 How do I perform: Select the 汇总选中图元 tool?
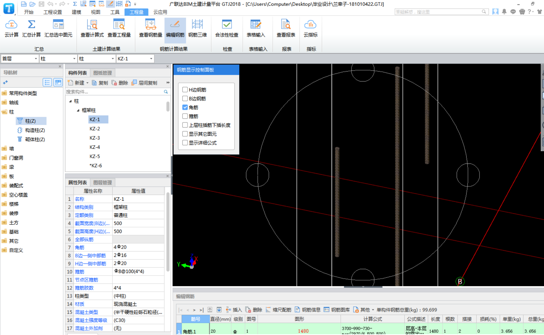pos(58,28)
